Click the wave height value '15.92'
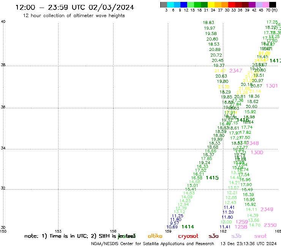 250,112
